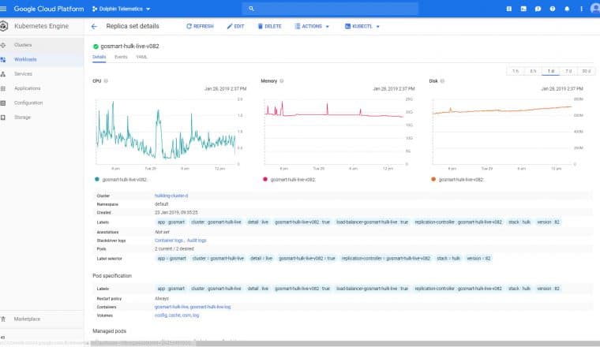Click the Configuration sidebar icon

tap(3, 103)
